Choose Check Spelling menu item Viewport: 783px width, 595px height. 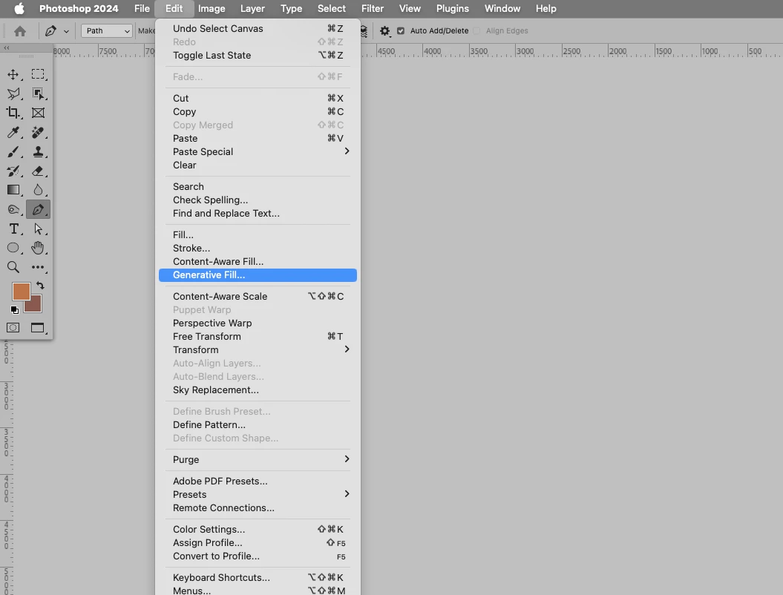pos(258,200)
